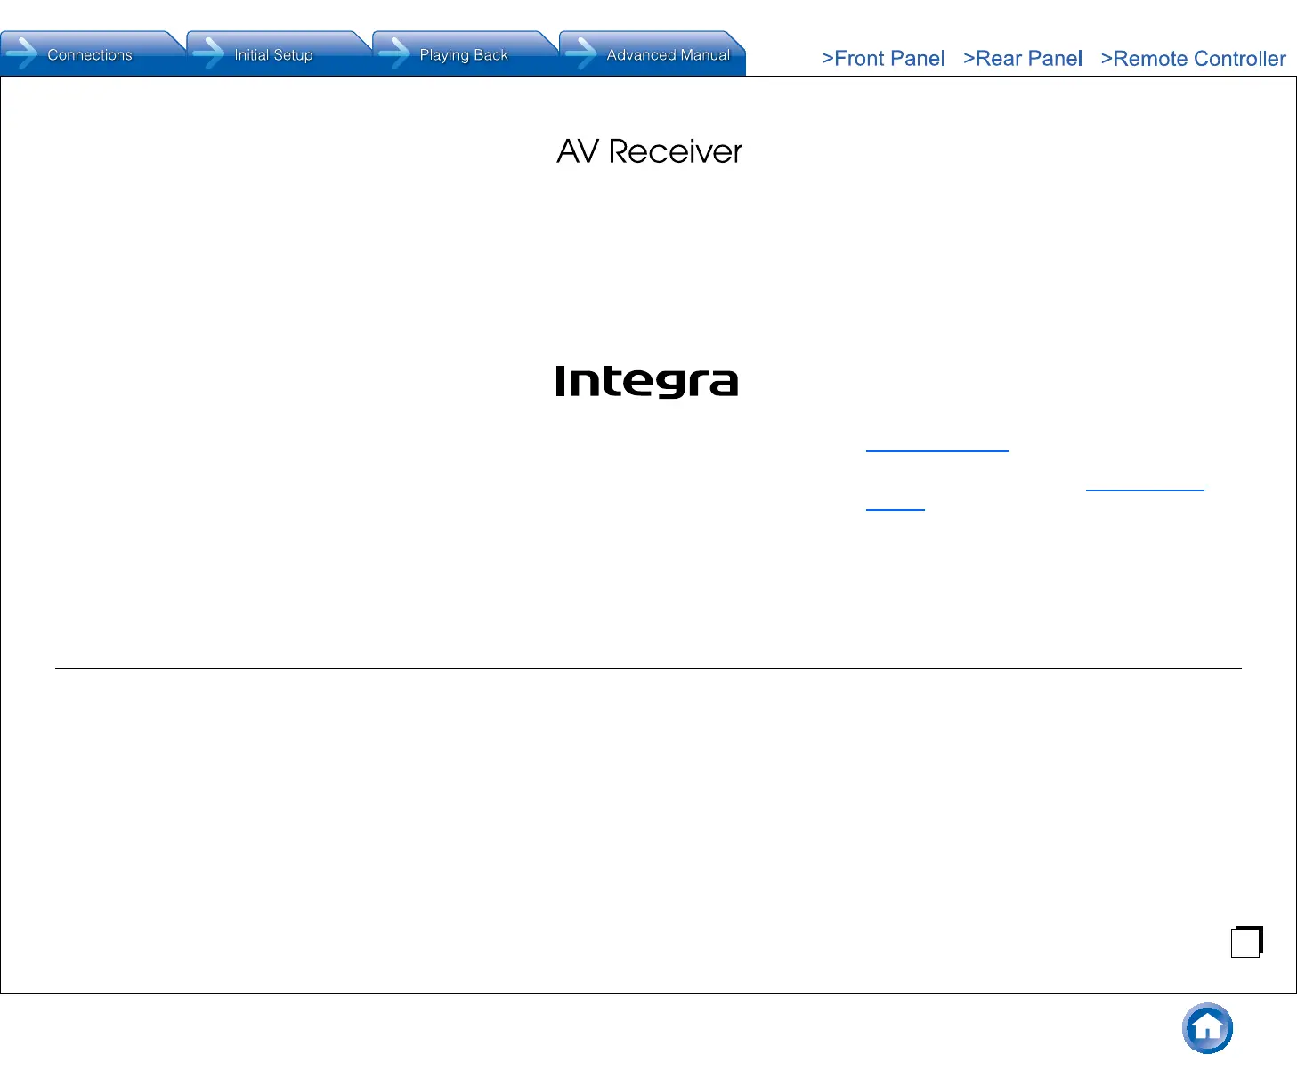Open the Advanced Manual tab
Screen dimensions: 1297x1070
668,54
